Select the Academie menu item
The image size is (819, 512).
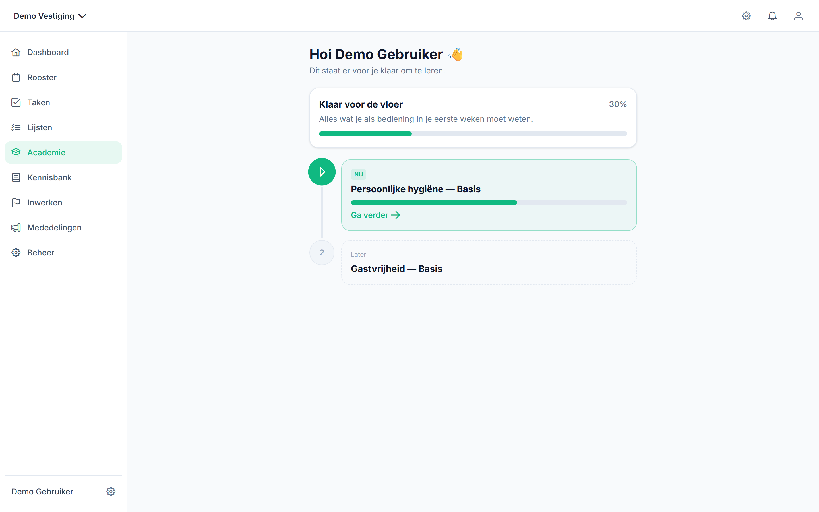click(x=63, y=153)
